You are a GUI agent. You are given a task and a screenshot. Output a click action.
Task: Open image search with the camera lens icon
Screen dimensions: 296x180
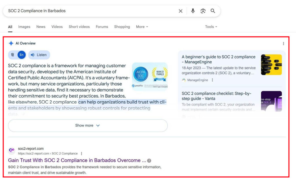203,11
